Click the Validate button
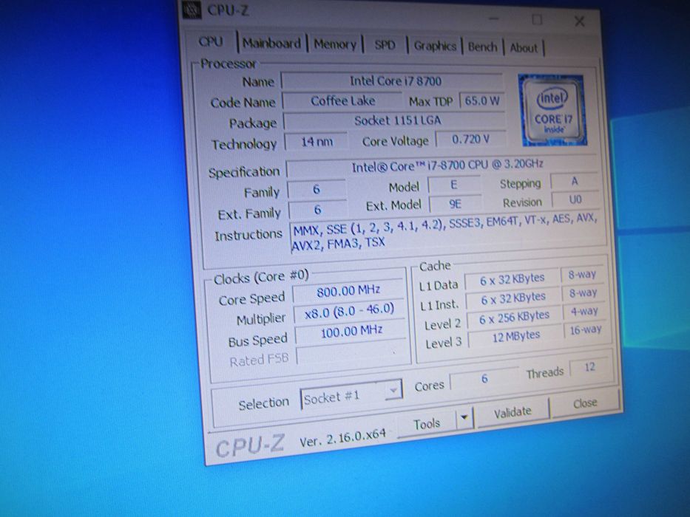The image size is (690, 517). click(x=513, y=412)
